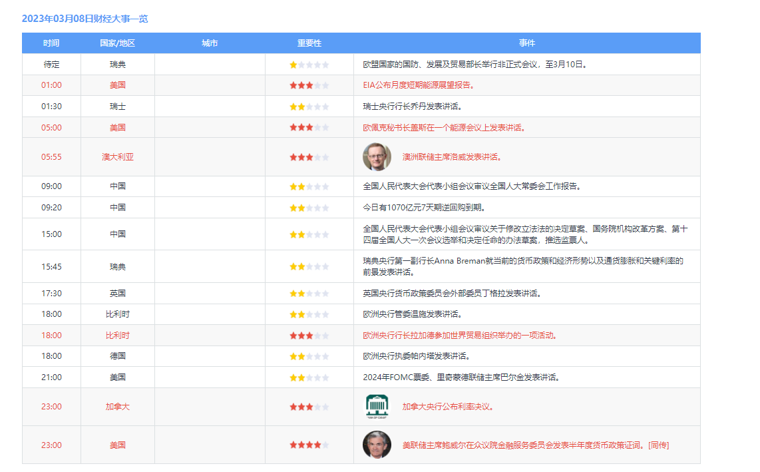
Task: Click the 国家/地区 column header
Action: 117,43
